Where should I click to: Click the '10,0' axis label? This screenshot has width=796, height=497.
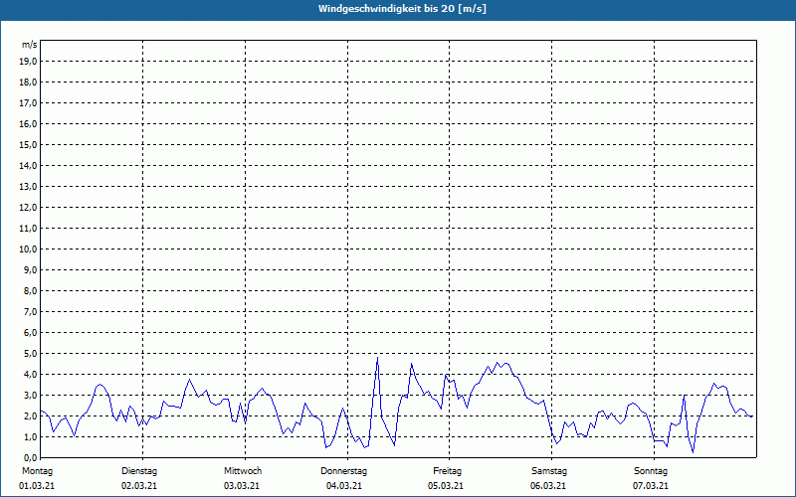28,249
